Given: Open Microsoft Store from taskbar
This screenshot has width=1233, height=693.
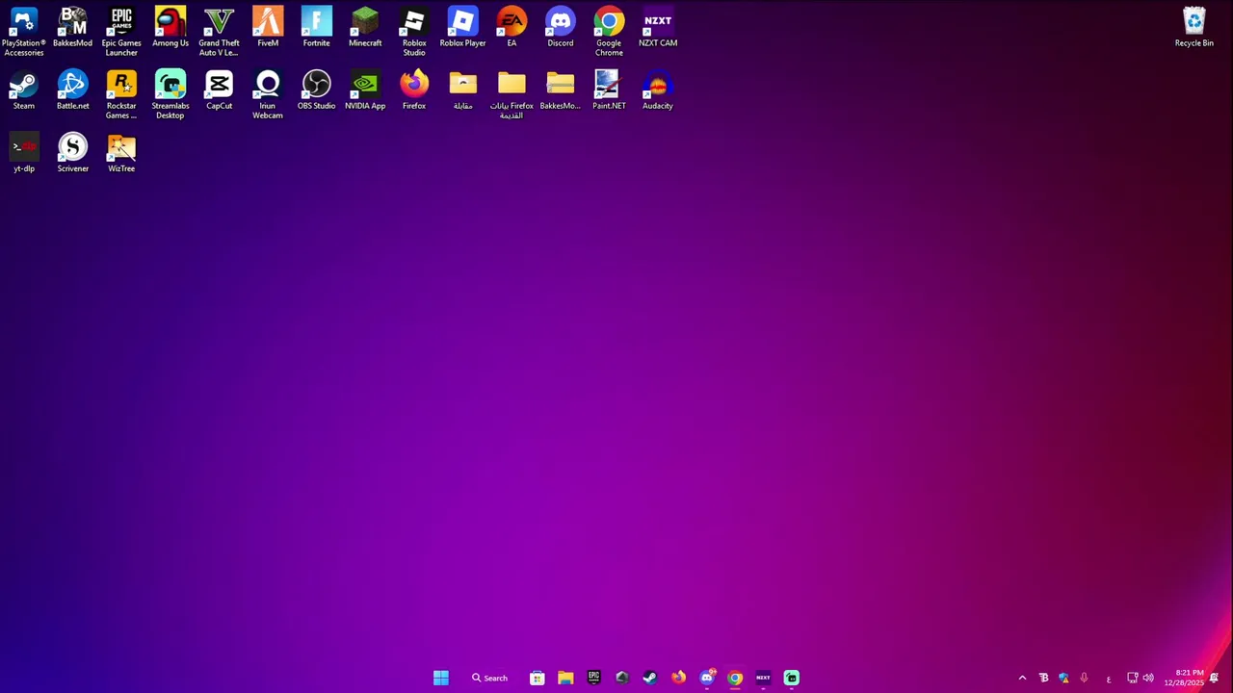Looking at the screenshot, I should [x=538, y=678].
